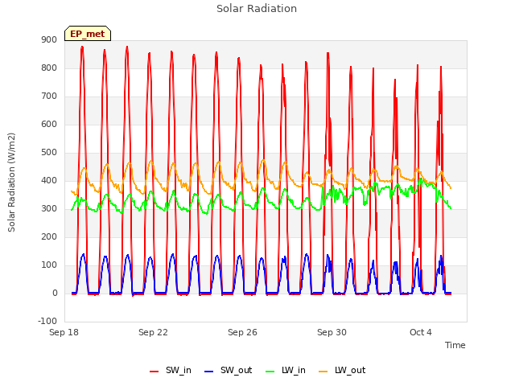The width and height of the screenshot is (515, 386).
Task: Click the blue SW_out legend swatch
Action: click(209, 372)
